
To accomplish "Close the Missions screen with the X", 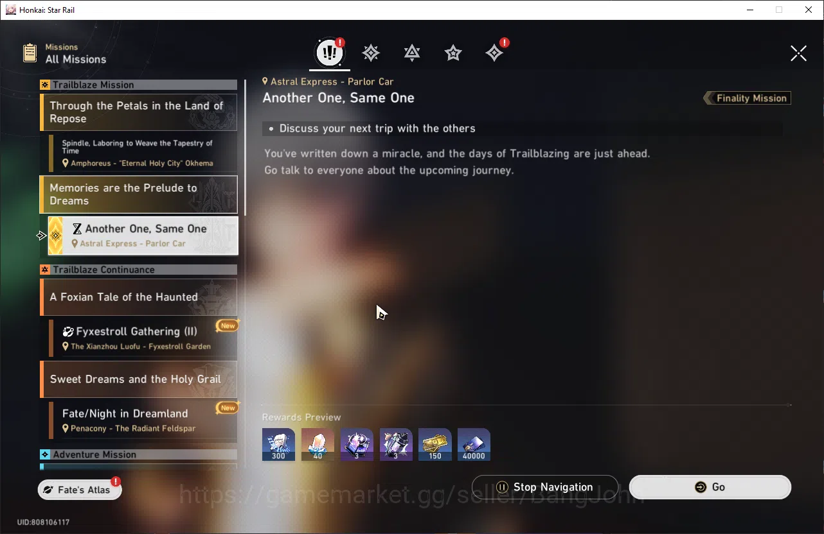I will (x=798, y=53).
